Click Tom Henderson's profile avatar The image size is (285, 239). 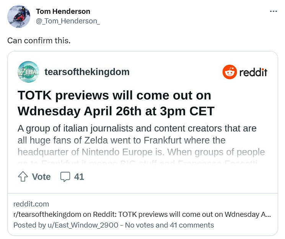pyautogui.click(x=19, y=16)
